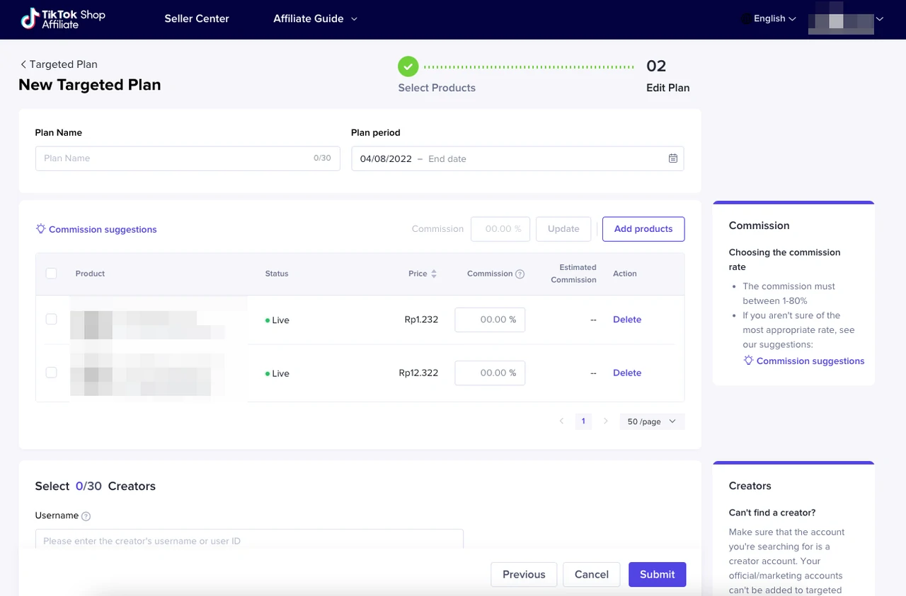Sort products using the Price arrows icon
Image resolution: width=906 pixels, height=596 pixels.
tap(434, 274)
